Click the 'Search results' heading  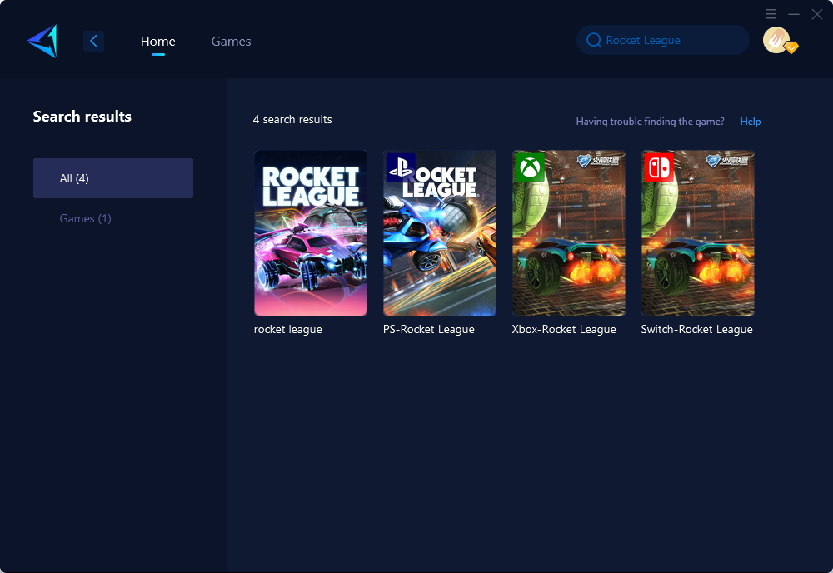pos(82,117)
